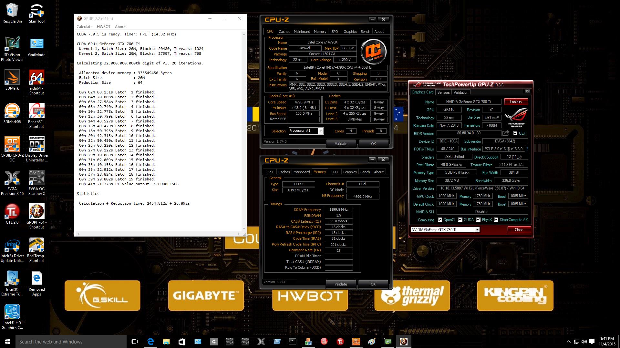Open the Command Prompt taskbar icon
The height and width of the screenshot is (348, 620).
click(x=293, y=342)
